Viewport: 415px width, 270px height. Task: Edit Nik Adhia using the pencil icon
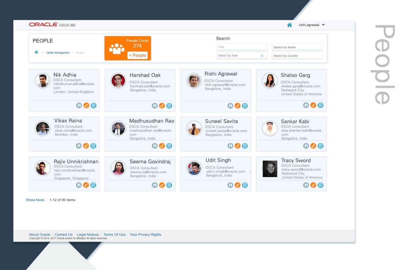click(x=86, y=105)
